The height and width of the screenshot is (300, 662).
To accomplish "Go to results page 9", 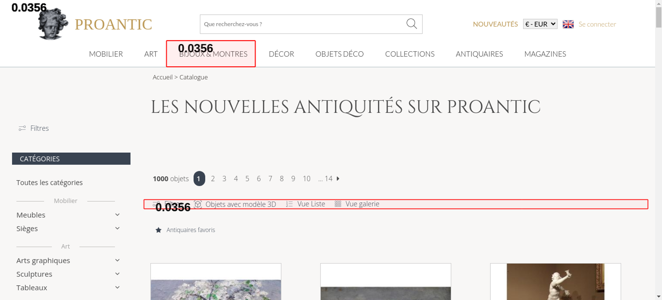I will 293,178.
